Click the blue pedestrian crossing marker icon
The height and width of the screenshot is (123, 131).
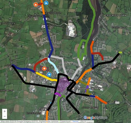(x=46, y=3)
